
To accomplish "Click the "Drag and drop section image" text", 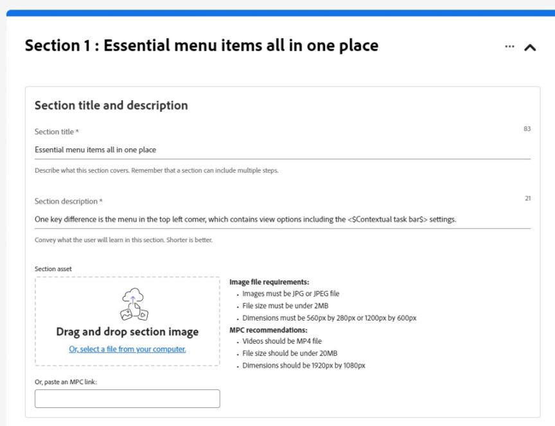I will [x=127, y=332].
